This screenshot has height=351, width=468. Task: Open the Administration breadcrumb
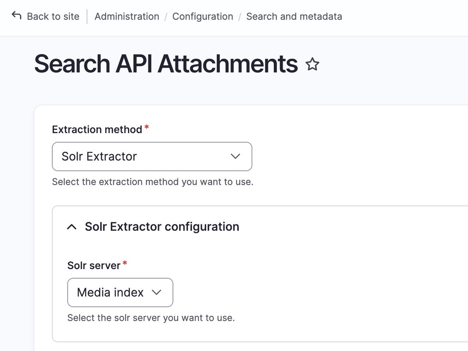(x=127, y=17)
